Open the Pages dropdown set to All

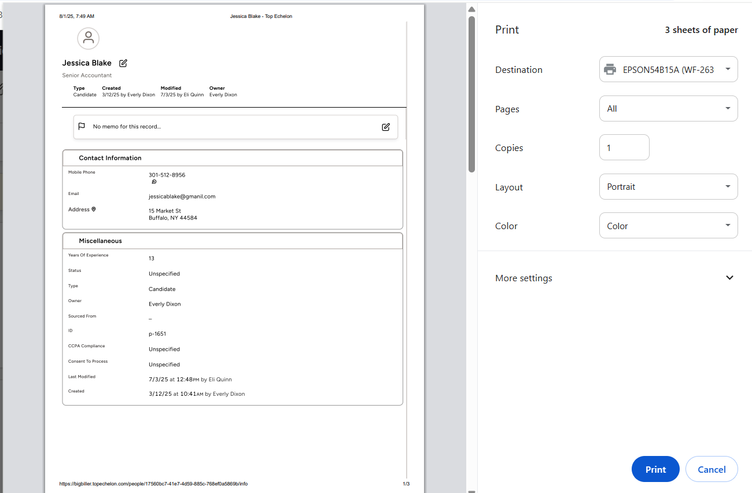[669, 109]
